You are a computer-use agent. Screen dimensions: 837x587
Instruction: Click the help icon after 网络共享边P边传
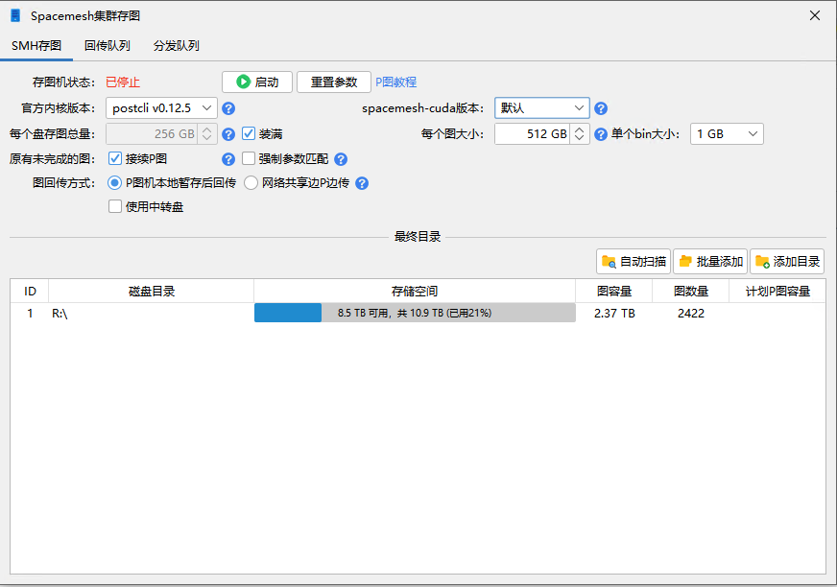pyautogui.click(x=362, y=183)
